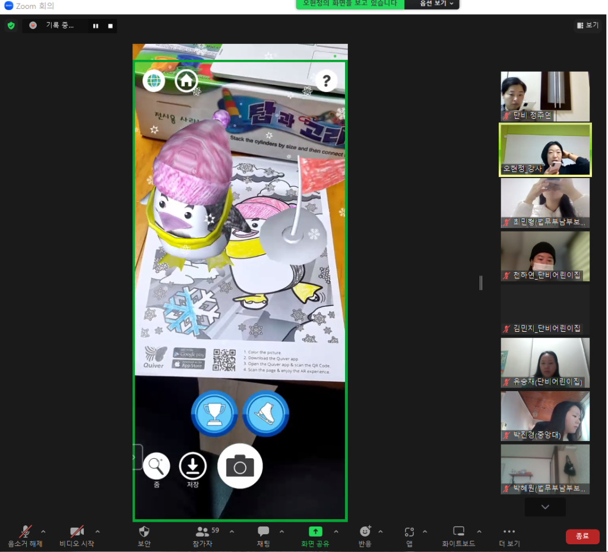
Task: Select 천하연_단비어린이집 participant video
Action: tap(545, 256)
